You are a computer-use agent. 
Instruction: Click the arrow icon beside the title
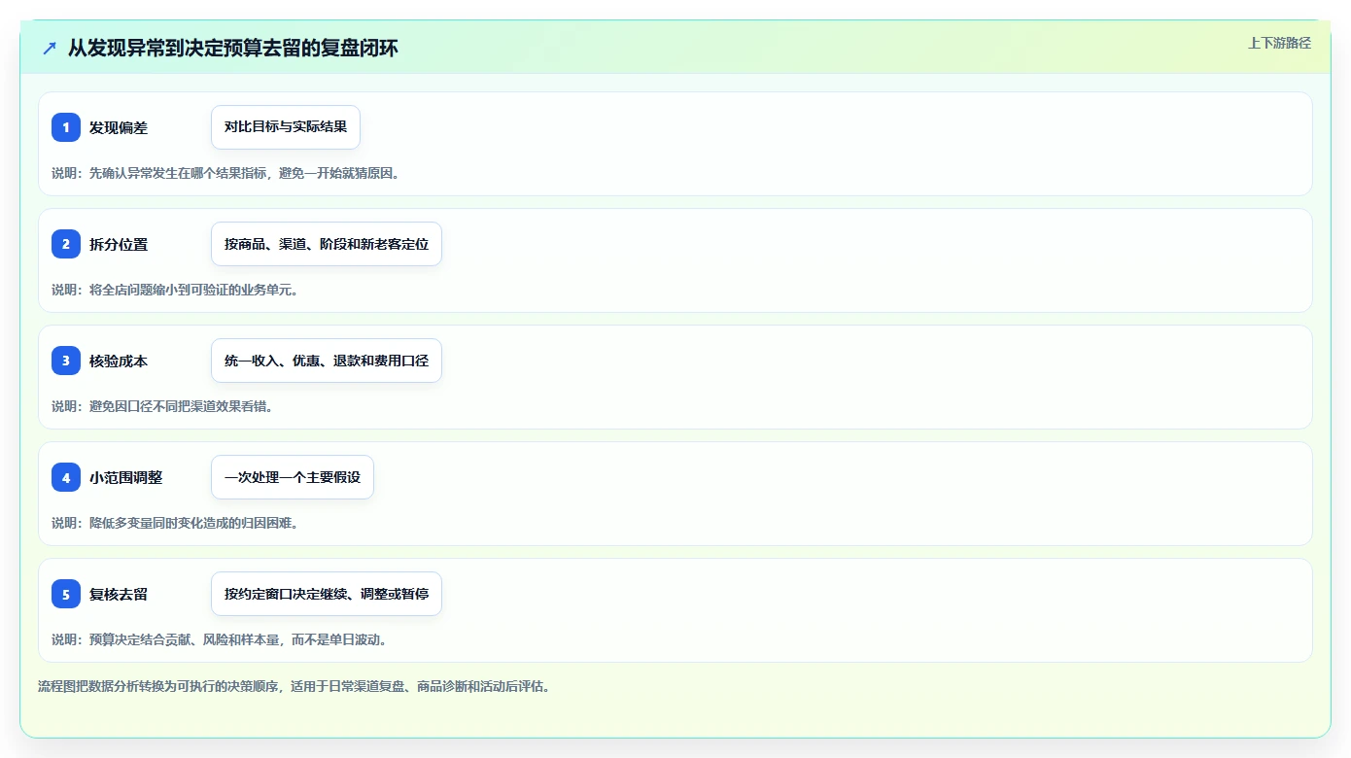(x=50, y=48)
